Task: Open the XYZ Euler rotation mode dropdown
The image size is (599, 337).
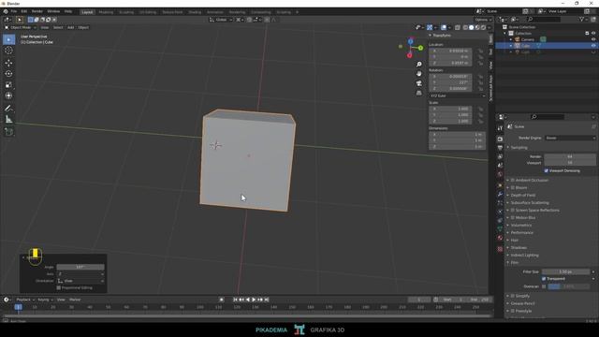Action: (458, 95)
